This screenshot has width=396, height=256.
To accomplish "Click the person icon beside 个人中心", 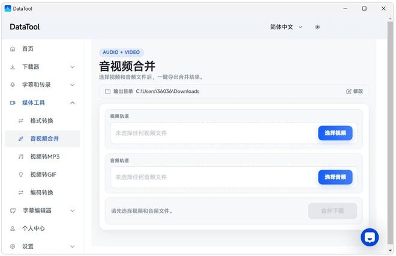I will click(x=13, y=228).
